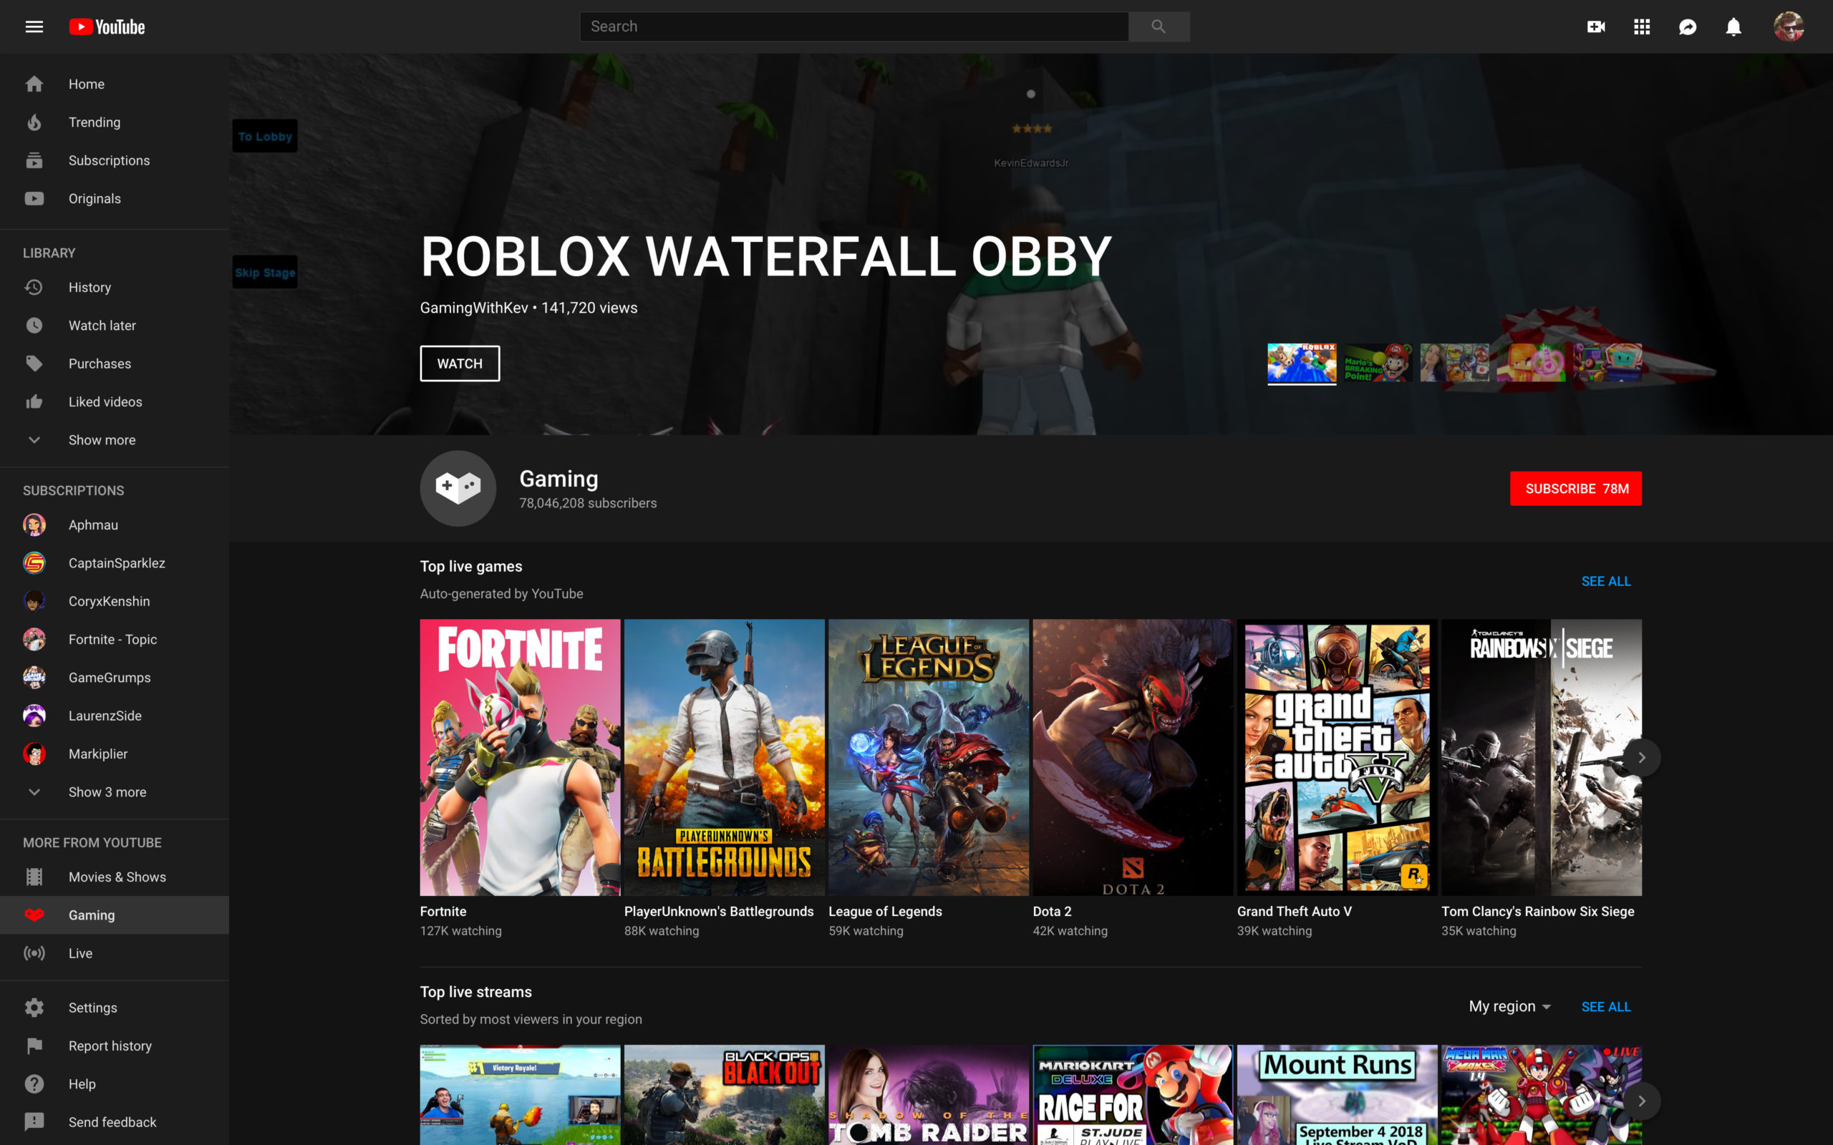The height and width of the screenshot is (1145, 1833).
Task: Open the messages share icon
Action: point(1688,26)
